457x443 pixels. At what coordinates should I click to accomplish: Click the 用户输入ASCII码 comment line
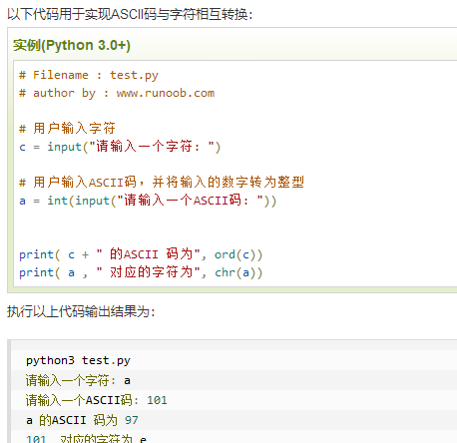click(x=162, y=183)
